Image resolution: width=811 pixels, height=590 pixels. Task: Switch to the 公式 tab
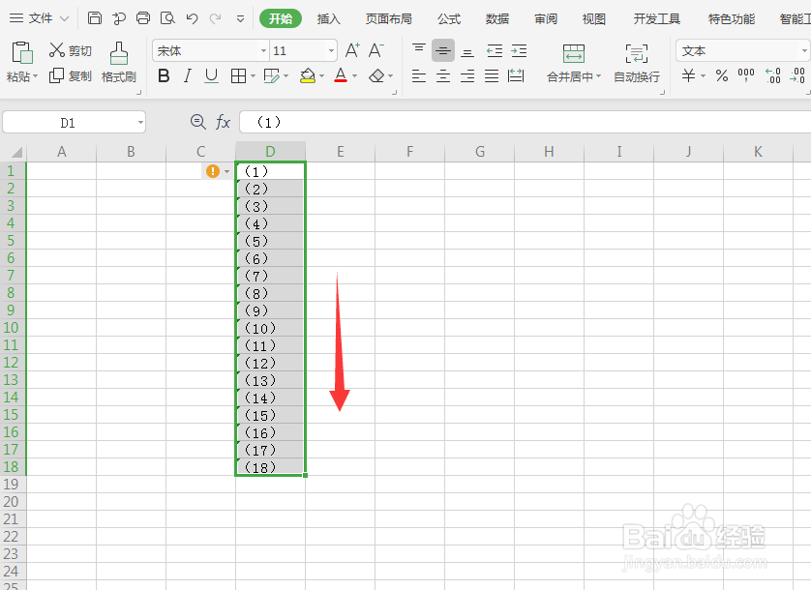[448, 19]
